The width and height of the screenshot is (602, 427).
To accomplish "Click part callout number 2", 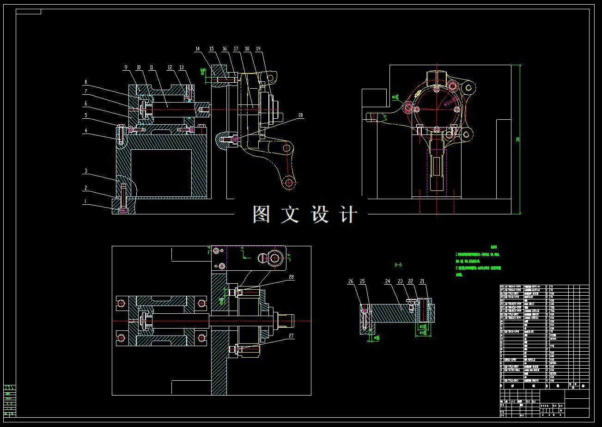I will click(x=85, y=188).
